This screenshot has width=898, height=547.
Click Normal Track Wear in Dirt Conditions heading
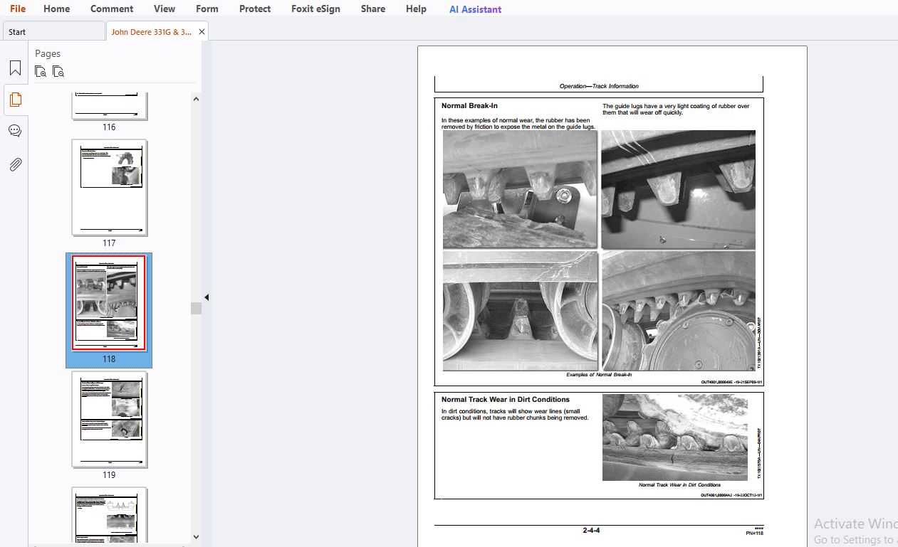pos(506,400)
